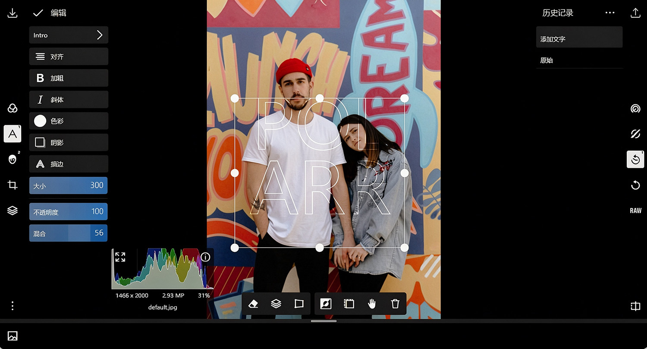Toggle bold (加粗) formatting
This screenshot has width=647, height=349.
click(x=69, y=78)
